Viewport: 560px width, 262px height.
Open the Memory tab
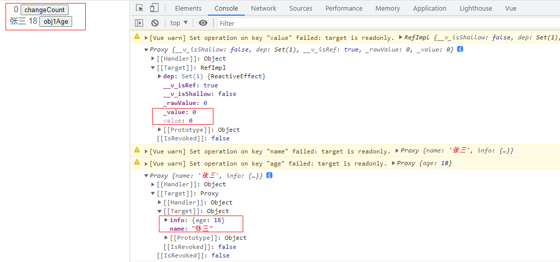[x=388, y=8]
